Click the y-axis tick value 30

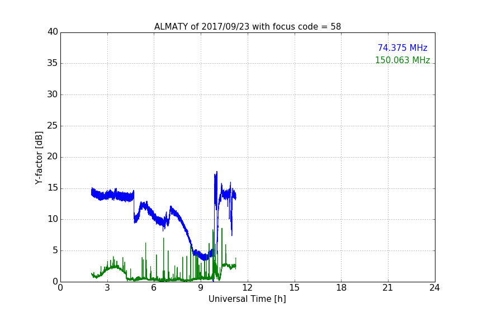[53, 94]
